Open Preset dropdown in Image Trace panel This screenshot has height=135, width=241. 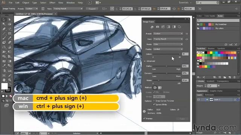168,34
